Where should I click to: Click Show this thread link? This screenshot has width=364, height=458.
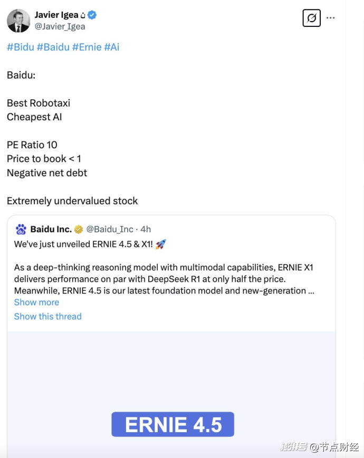click(47, 317)
